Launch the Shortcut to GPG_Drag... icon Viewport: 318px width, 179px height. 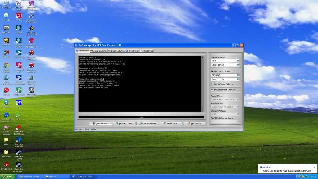coord(19,154)
